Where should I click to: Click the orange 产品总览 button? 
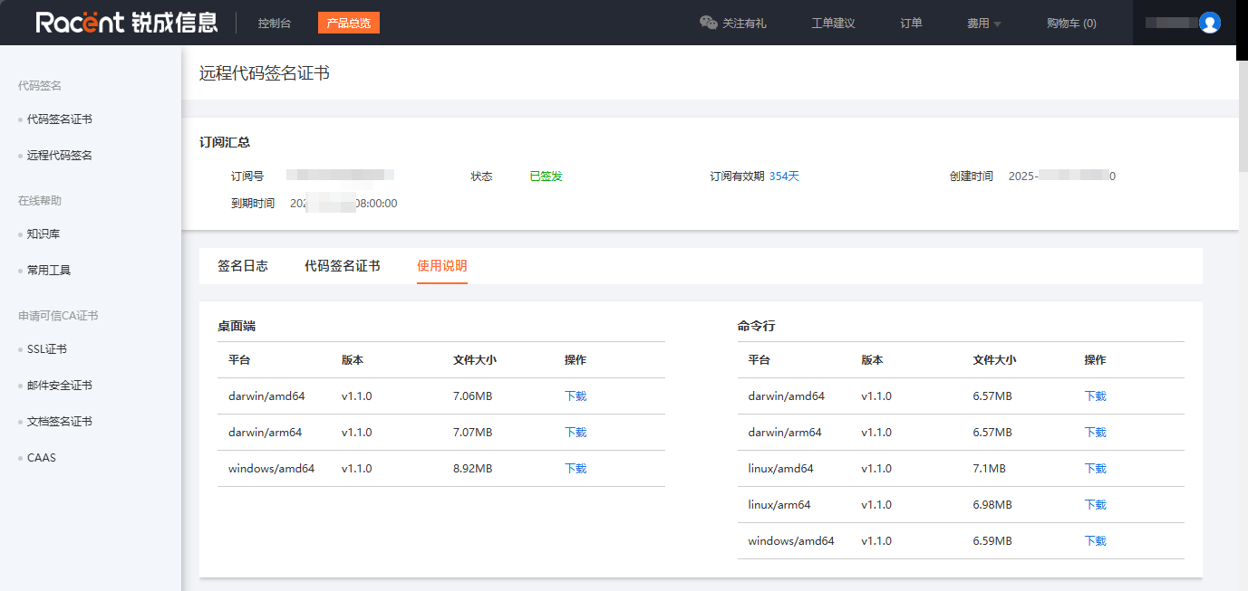[x=350, y=23]
